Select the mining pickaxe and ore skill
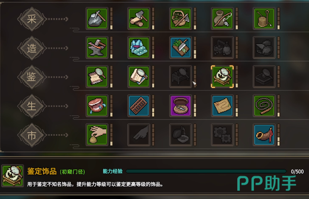The image size is (309, 199). click(97, 18)
